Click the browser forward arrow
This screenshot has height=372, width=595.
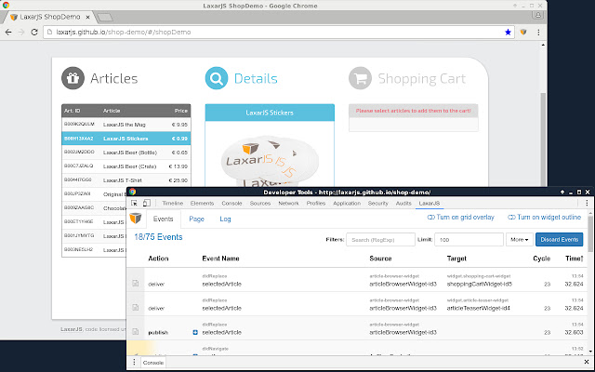[21, 33]
